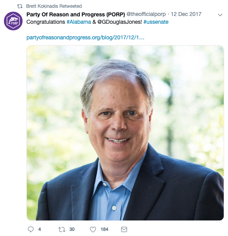Screen dimensions: 228x236
Task: Click the word Congratulations in tweet text
Action: pos(46,22)
